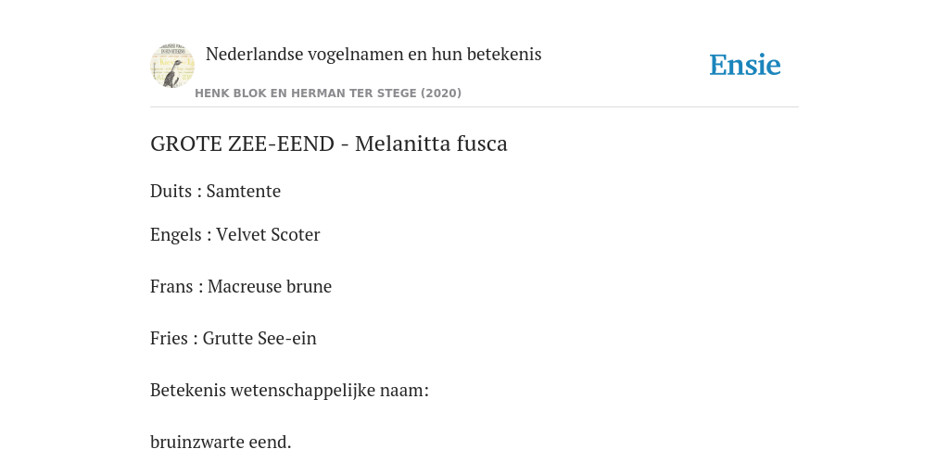949x474 pixels.
Task: Click the Frisian name line 'Fries : Grutte See-ein'
Action: point(233,338)
